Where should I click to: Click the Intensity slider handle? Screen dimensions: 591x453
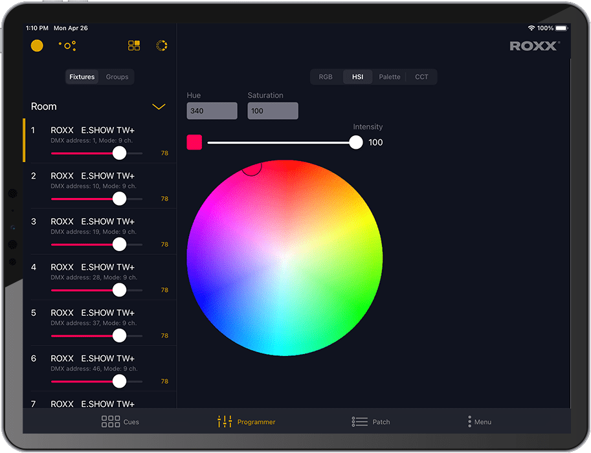point(356,142)
